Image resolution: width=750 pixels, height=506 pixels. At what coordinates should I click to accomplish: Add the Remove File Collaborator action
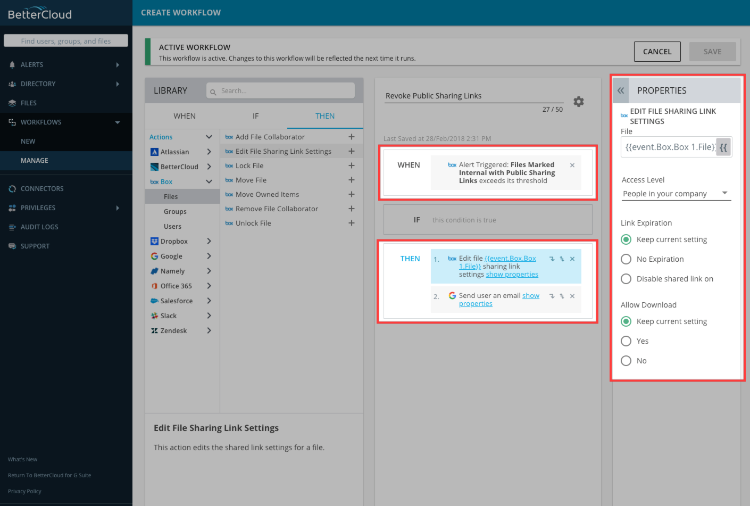pos(352,209)
